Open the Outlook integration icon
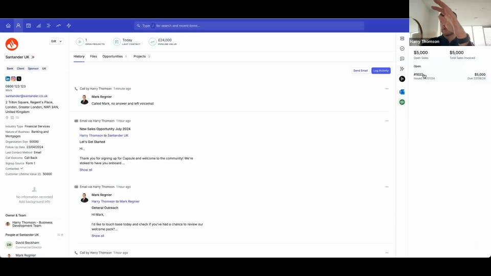491x276 pixels. pyautogui.click(x=402, y=91)
